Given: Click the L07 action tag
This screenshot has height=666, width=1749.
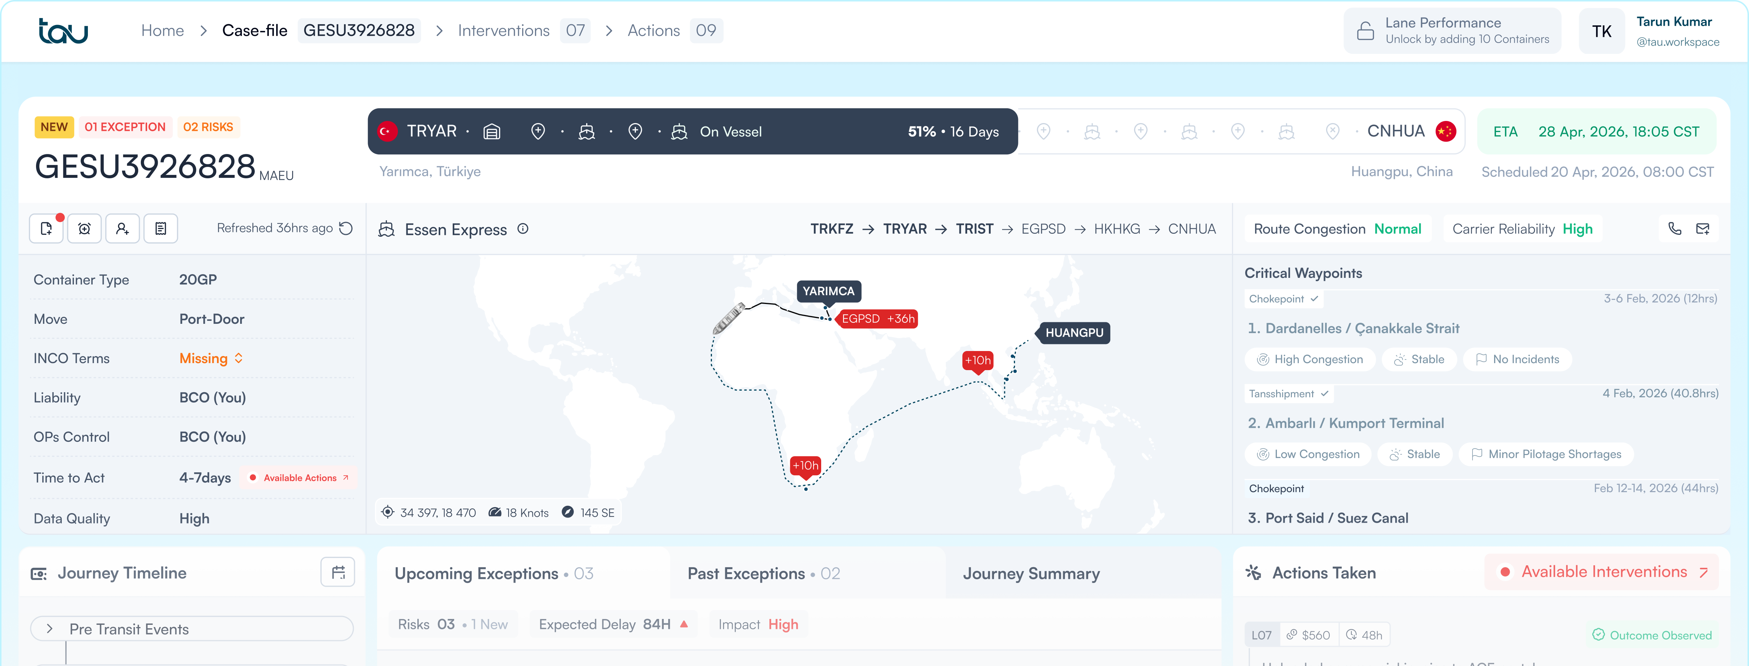Looking at the screenshot, I should (x=1261, y=635).
